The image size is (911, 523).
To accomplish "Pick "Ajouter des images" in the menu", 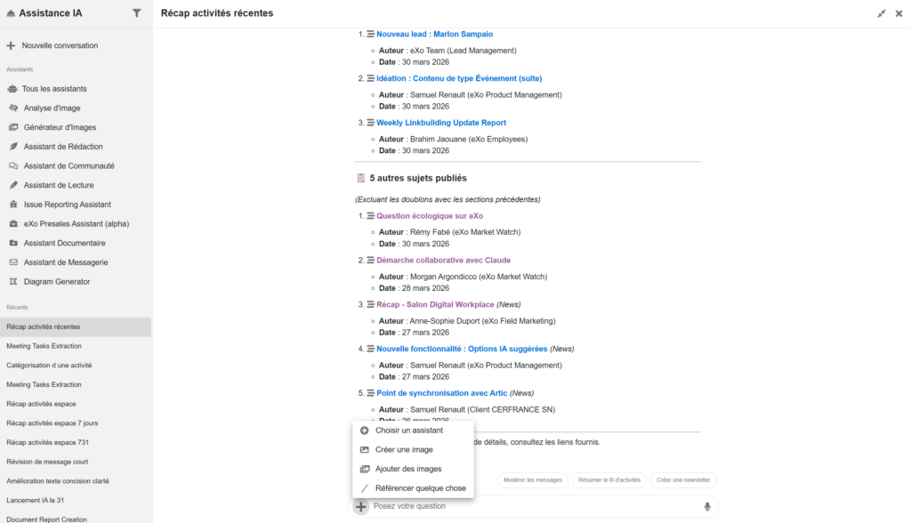I will [408, 469].
